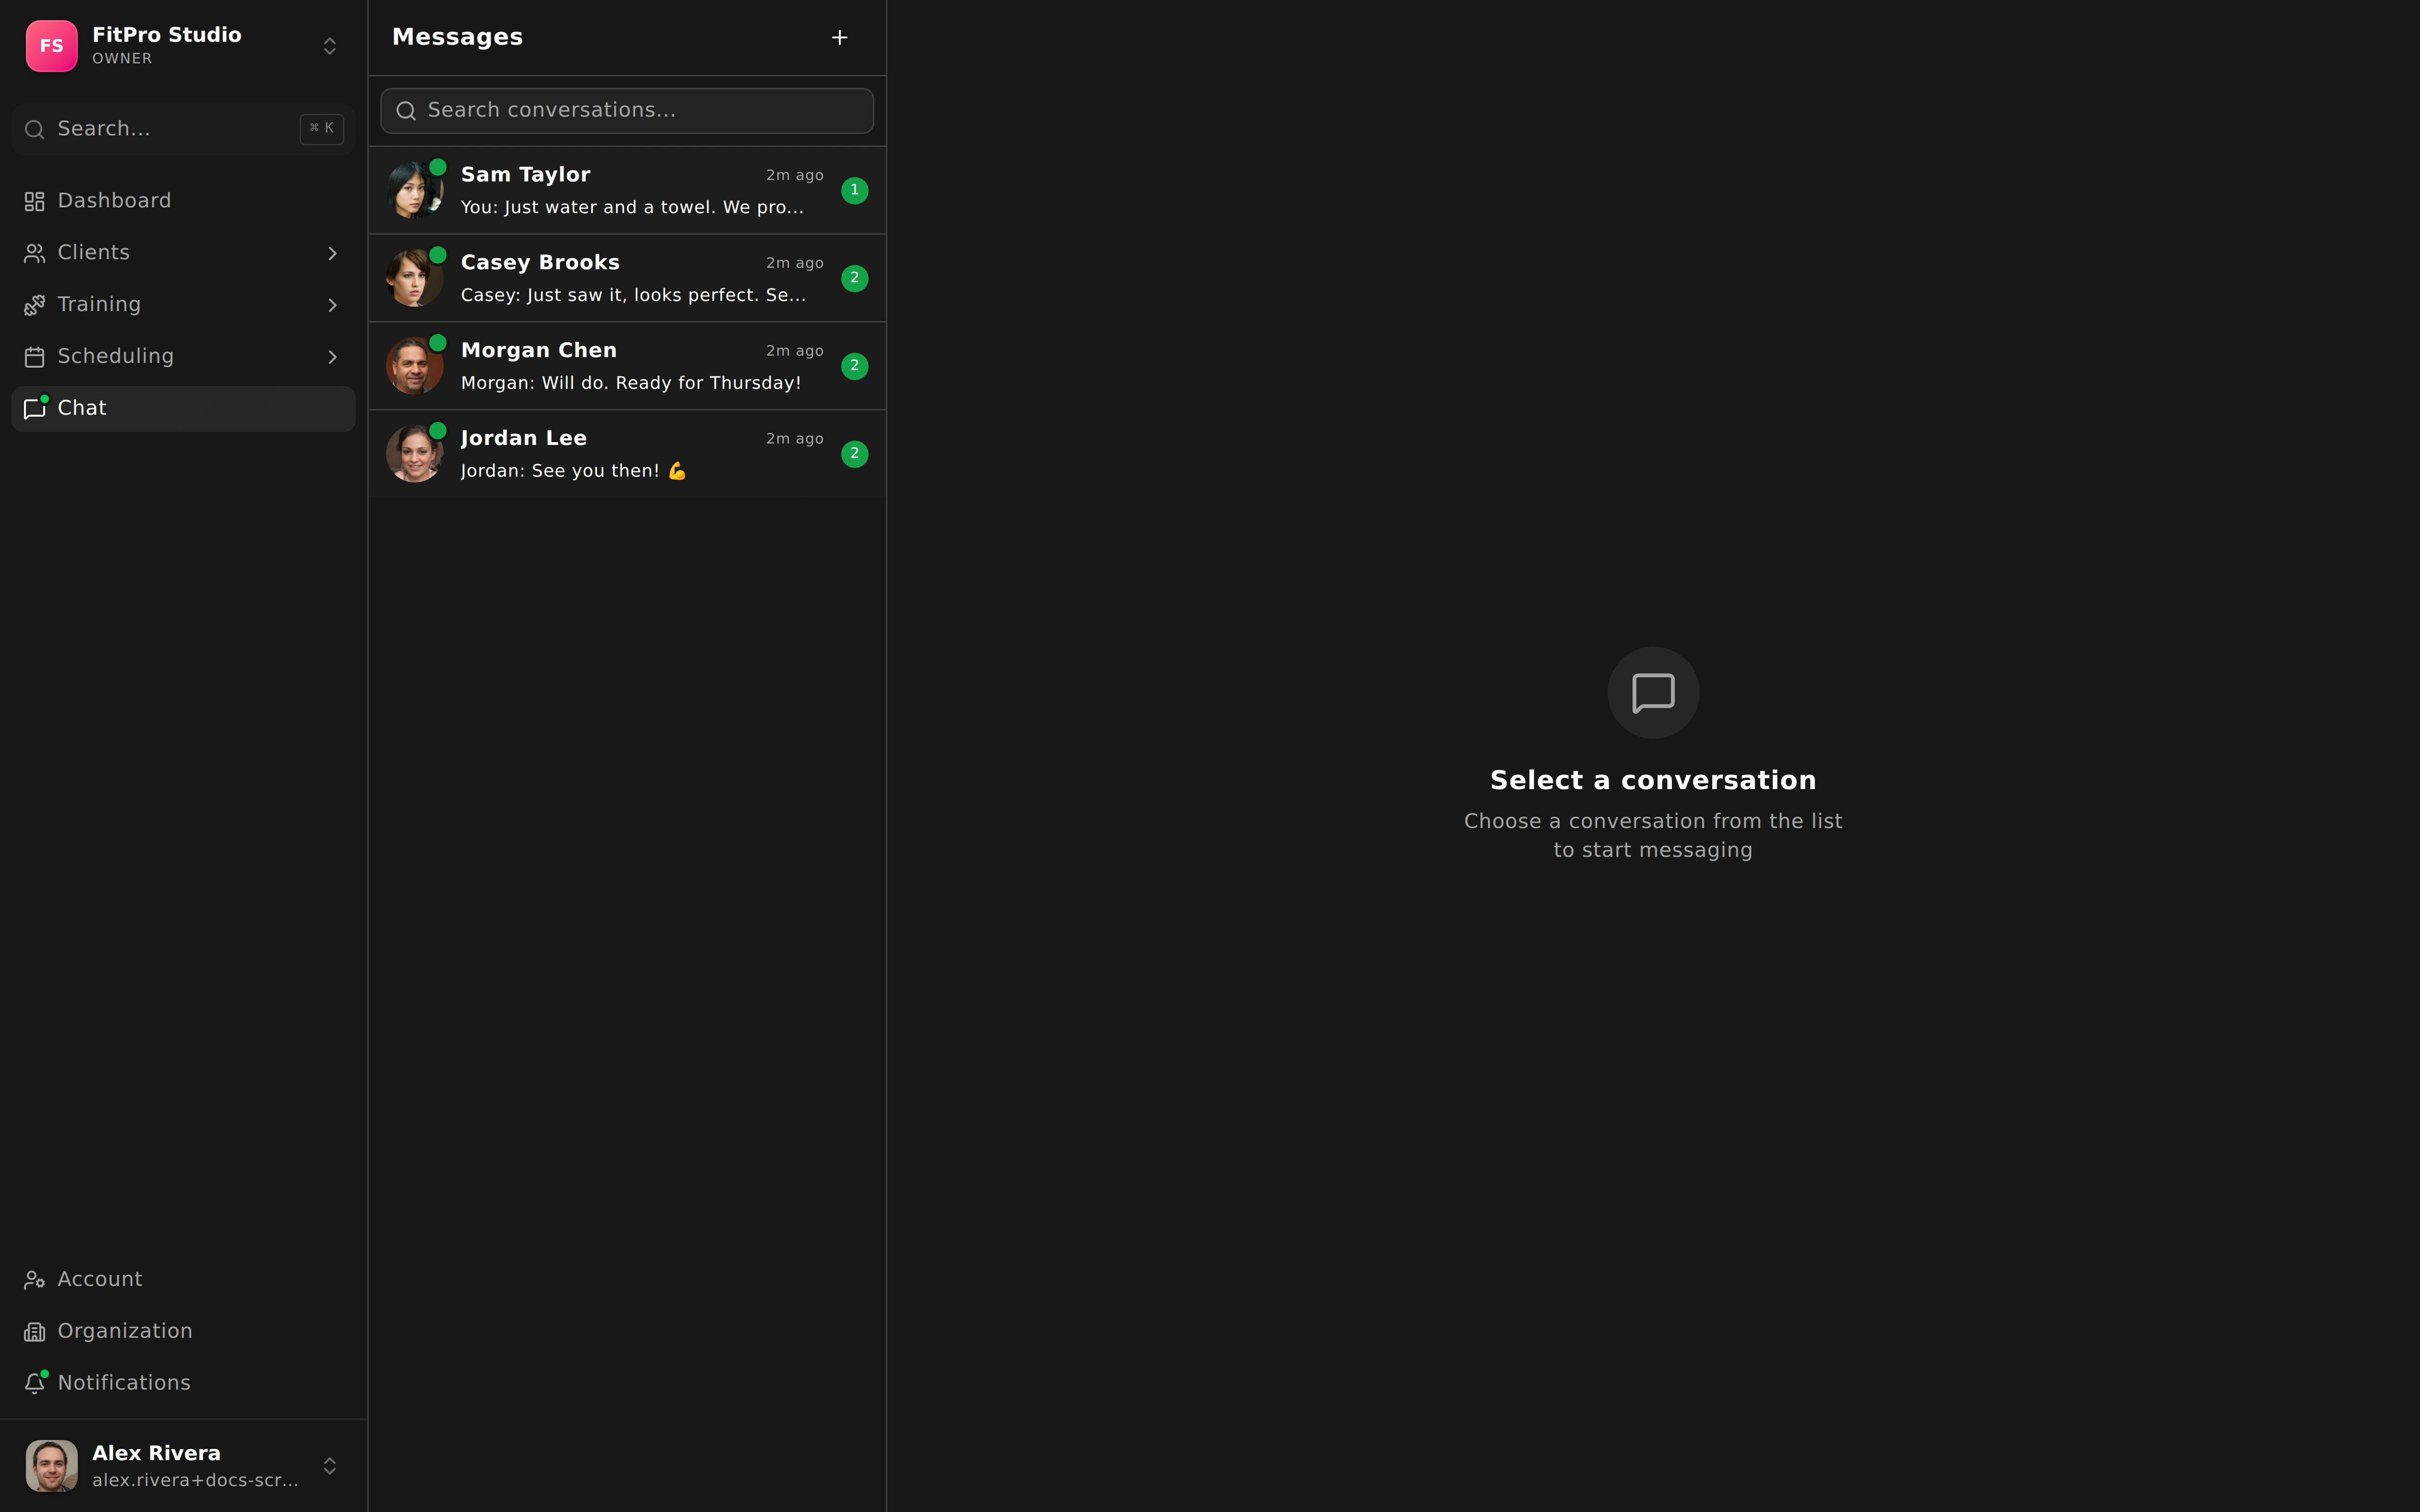Click Morgan's preview 'Ready for Thursday!'
The width and height of the screenshot is (2420, 1512).
(631, 384)
